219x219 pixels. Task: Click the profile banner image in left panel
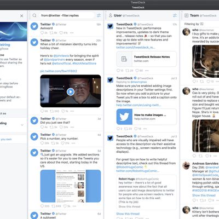[x=14, y=31]
